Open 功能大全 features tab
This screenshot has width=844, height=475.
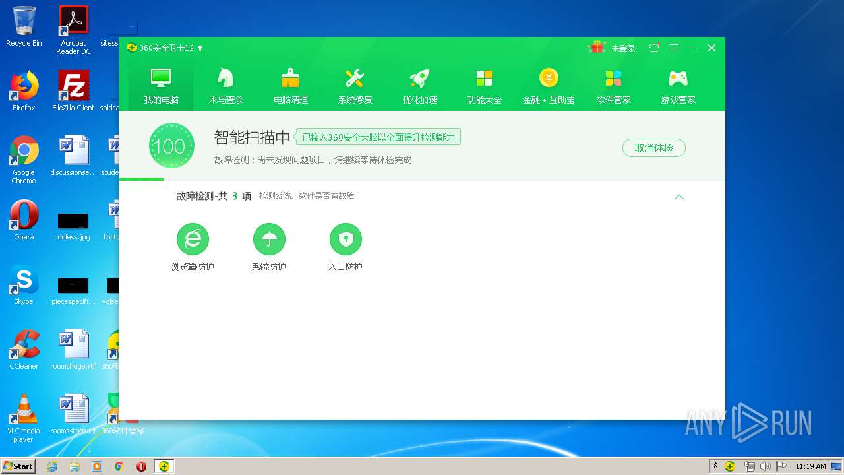click(x=485, y=86)
